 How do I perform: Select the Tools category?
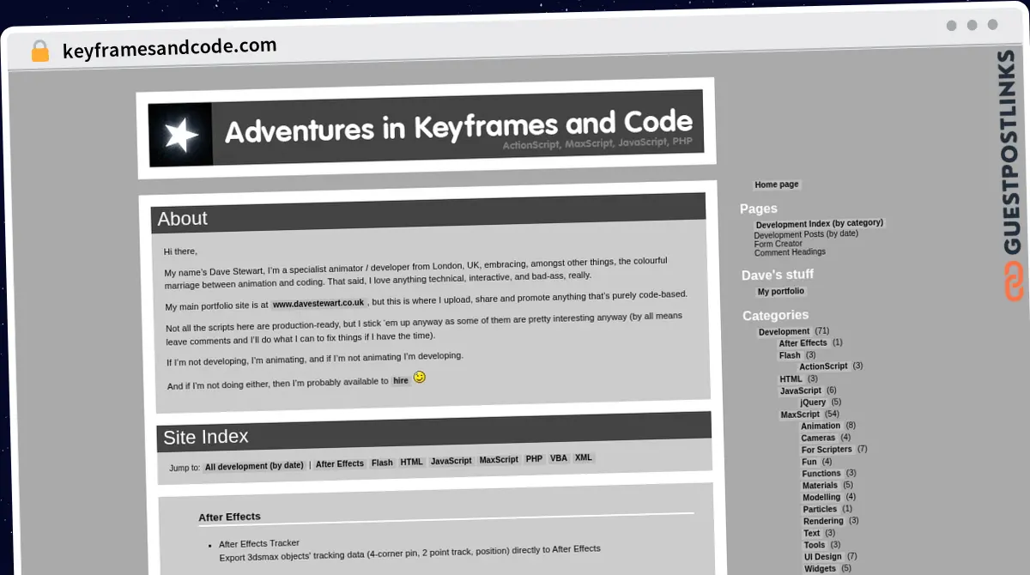point(815,545)
